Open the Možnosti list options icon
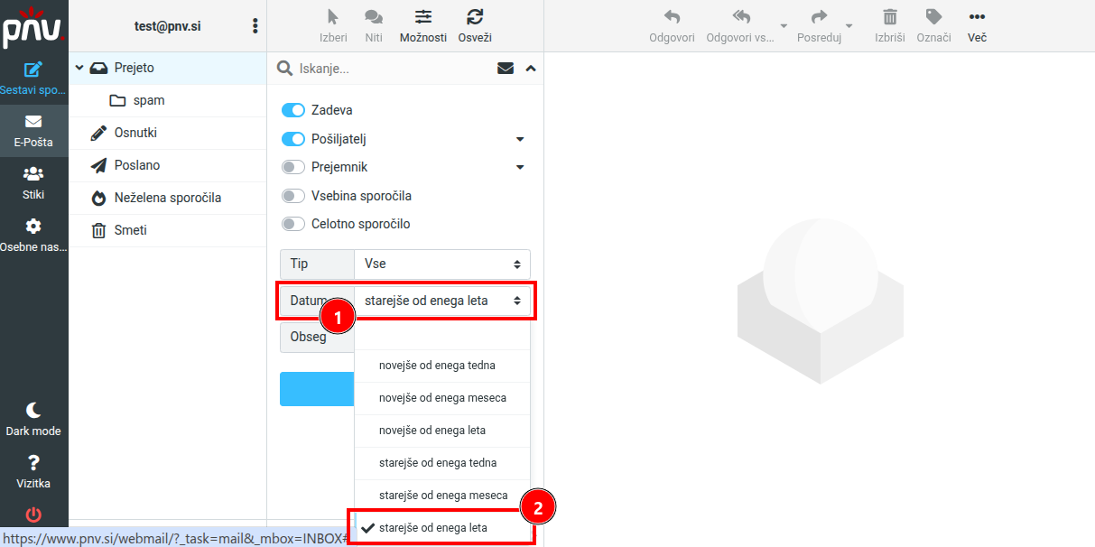 (x=423, y=16)
